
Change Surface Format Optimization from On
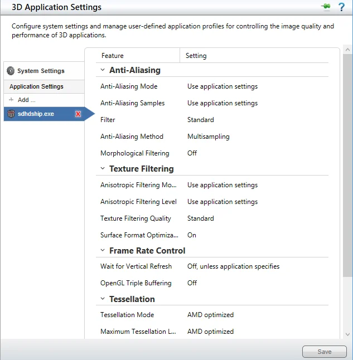pos(192,235)
